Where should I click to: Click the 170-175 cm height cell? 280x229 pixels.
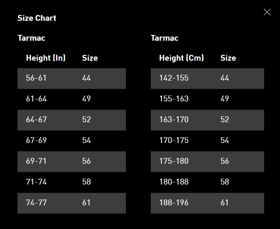tap(174, 140)
